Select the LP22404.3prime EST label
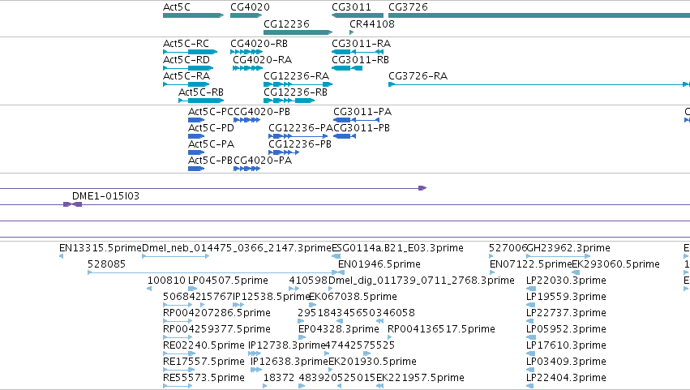 (x=566, y=379)
